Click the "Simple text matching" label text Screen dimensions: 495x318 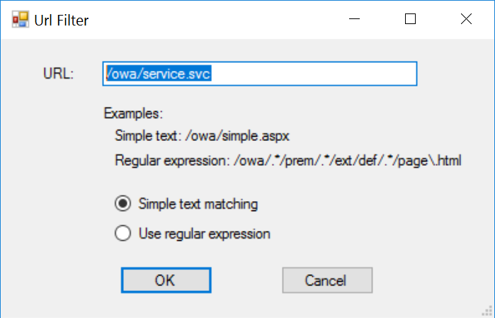click(198, 204)
